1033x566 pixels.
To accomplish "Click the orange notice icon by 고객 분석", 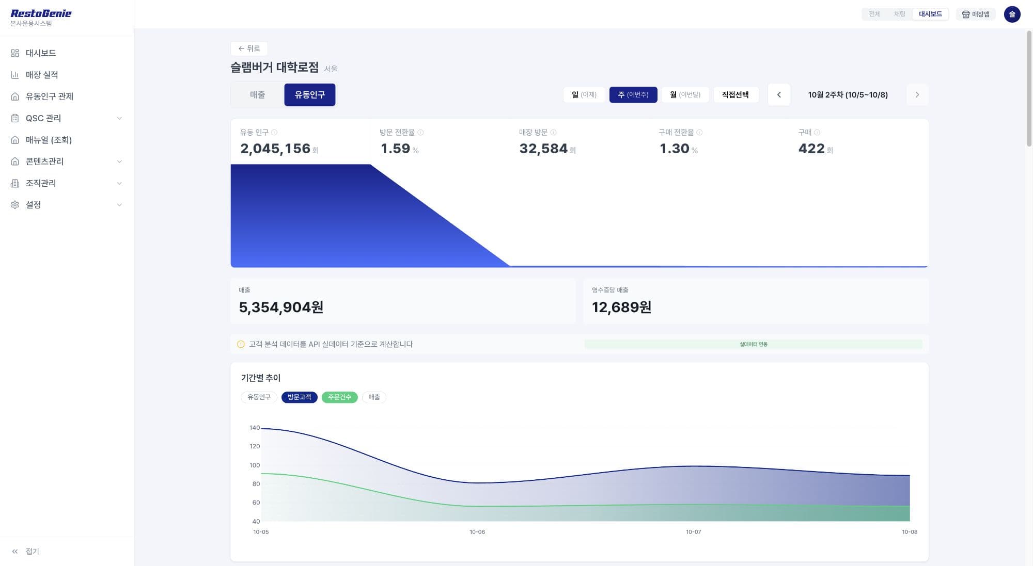I will tap(241, 344).
